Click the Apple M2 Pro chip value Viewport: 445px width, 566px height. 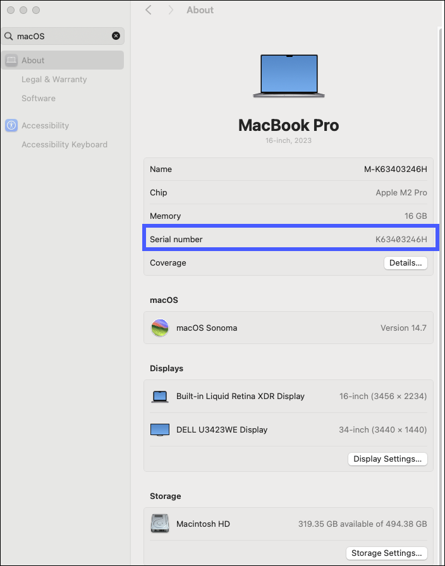pos(401,192)
